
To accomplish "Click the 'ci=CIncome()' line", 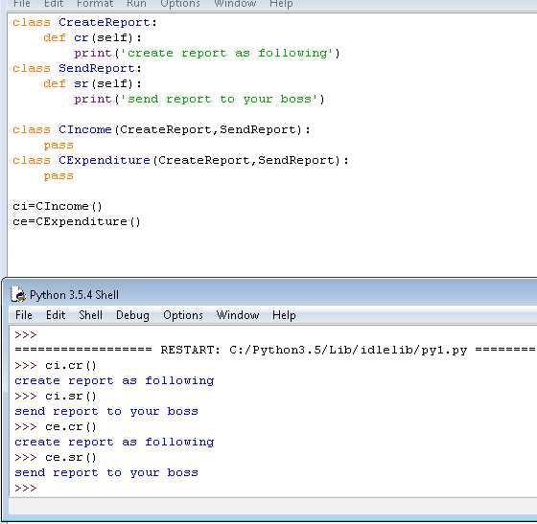I will point(58,206).
